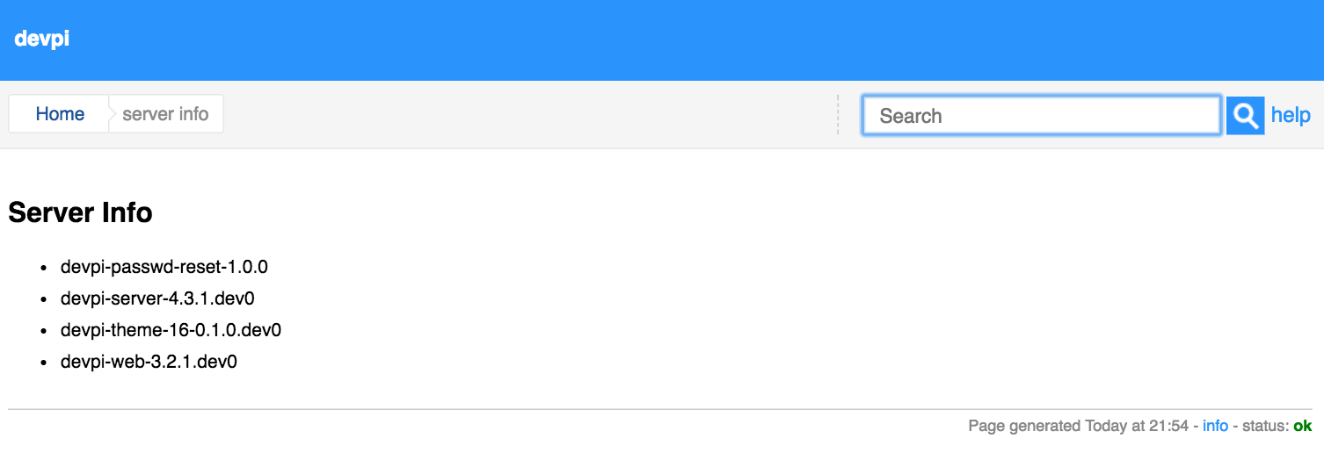The width and height of the screenshot is (1324, 460).
Task: Select the server info breadcrumb
Action: coord(165,114)
